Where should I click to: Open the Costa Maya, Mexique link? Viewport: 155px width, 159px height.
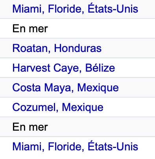point(66,88)
